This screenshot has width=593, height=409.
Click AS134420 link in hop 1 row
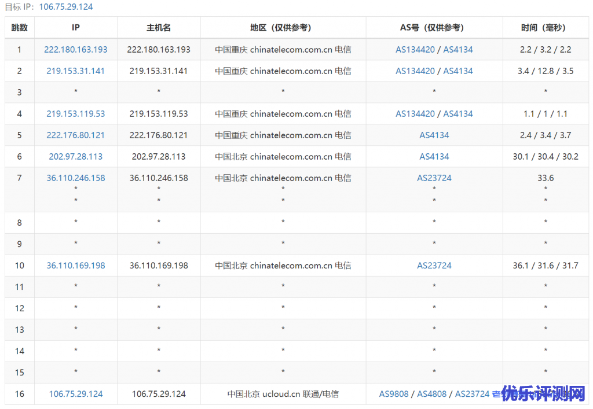pyautogui.click(x=415, y=50)
